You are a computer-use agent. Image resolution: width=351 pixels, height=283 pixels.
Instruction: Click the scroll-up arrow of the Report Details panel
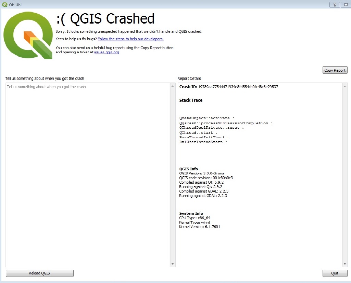345,86
